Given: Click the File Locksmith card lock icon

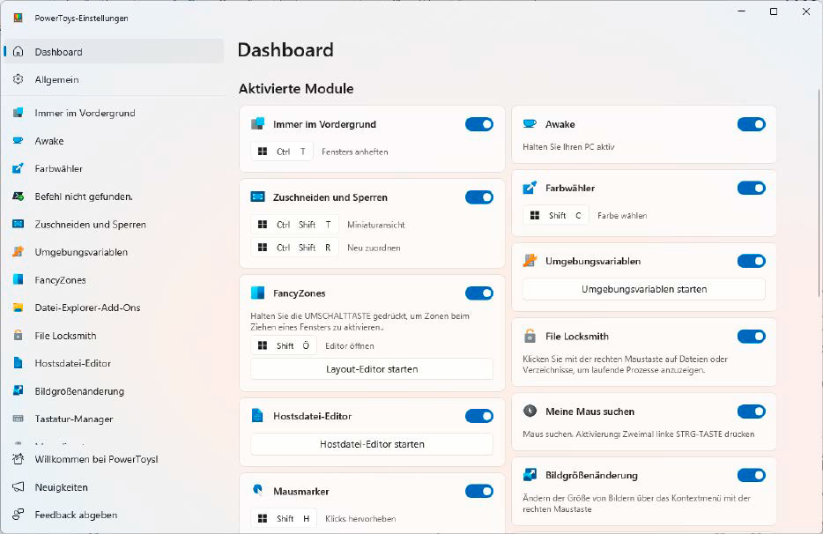Looking at the screenshot, I should tap(530, 336).
